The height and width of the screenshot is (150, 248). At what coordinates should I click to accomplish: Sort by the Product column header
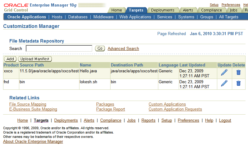click(x=11, y=65)
